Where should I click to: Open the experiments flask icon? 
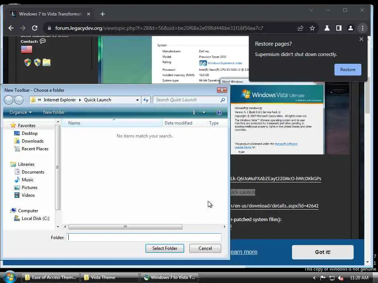pos(327,28)
